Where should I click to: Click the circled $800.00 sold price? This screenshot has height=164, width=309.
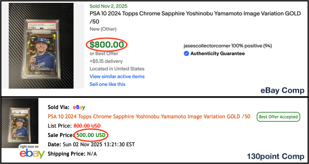pos(107,45)
